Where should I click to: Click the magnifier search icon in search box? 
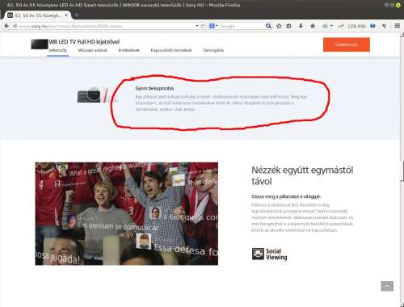click(x=268, y=26)
